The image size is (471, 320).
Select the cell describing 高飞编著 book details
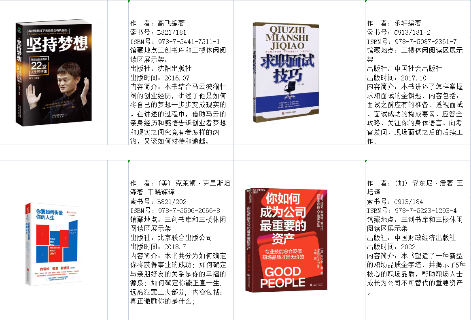[181, 73]
